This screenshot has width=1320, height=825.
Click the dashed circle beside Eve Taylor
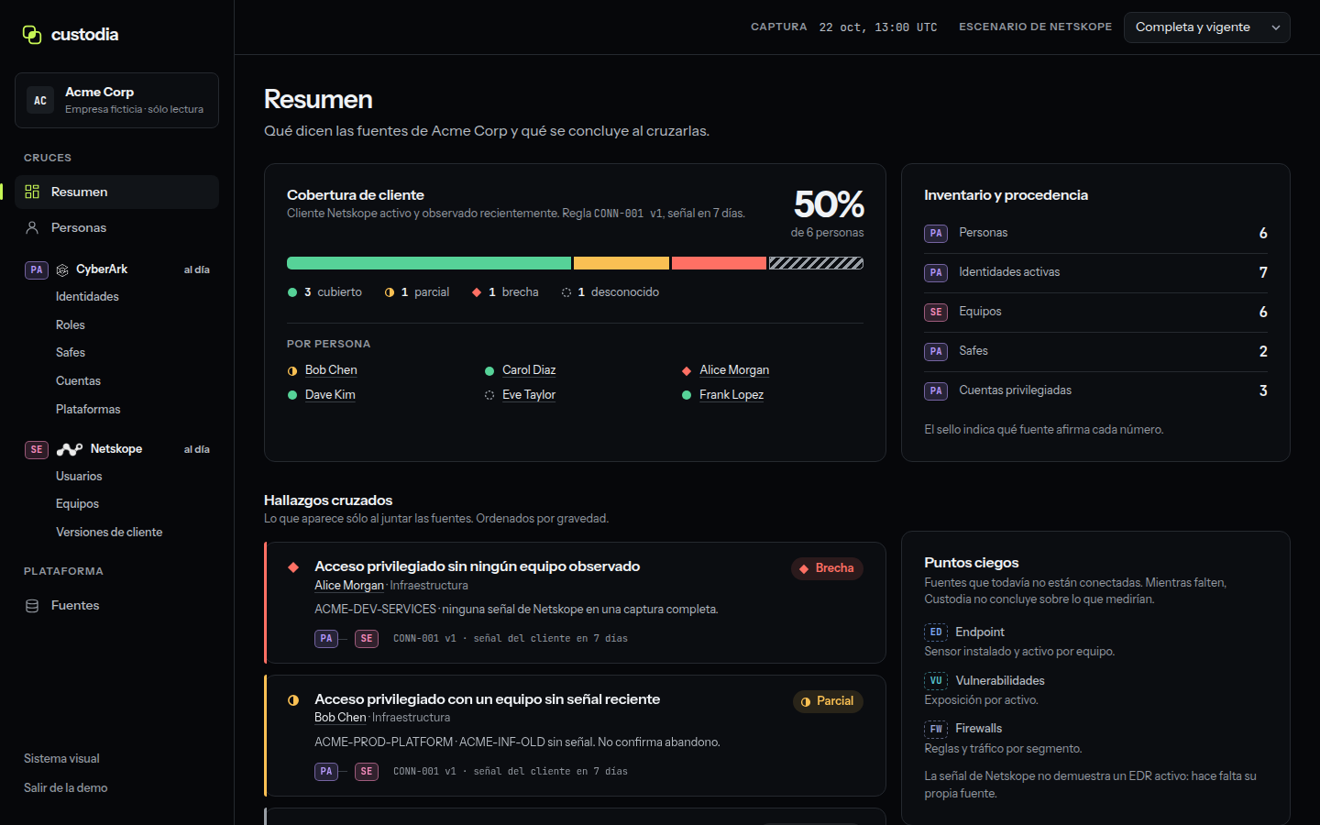pos(489,395)
